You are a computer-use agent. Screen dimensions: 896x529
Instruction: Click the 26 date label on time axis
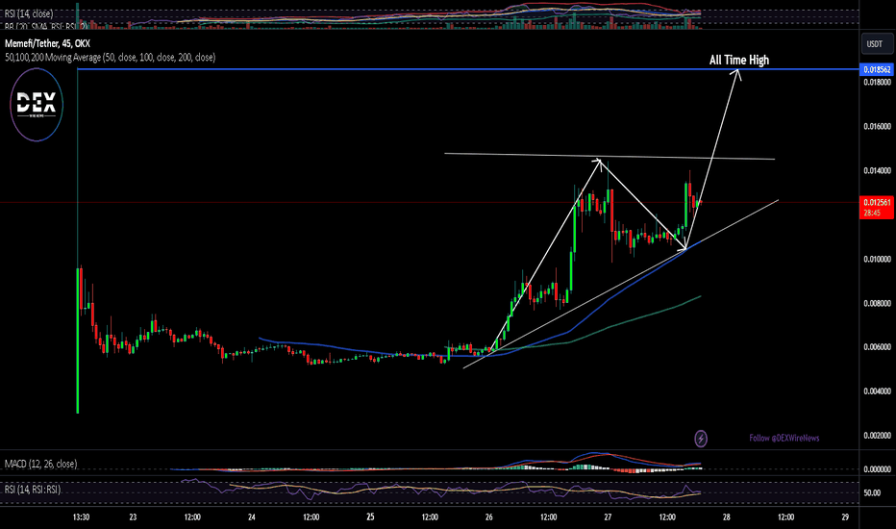tap(489, 517)
